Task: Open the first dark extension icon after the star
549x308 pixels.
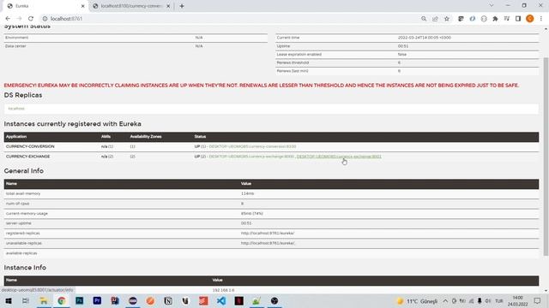Action: pyautogui.click(x=461, y=19)
